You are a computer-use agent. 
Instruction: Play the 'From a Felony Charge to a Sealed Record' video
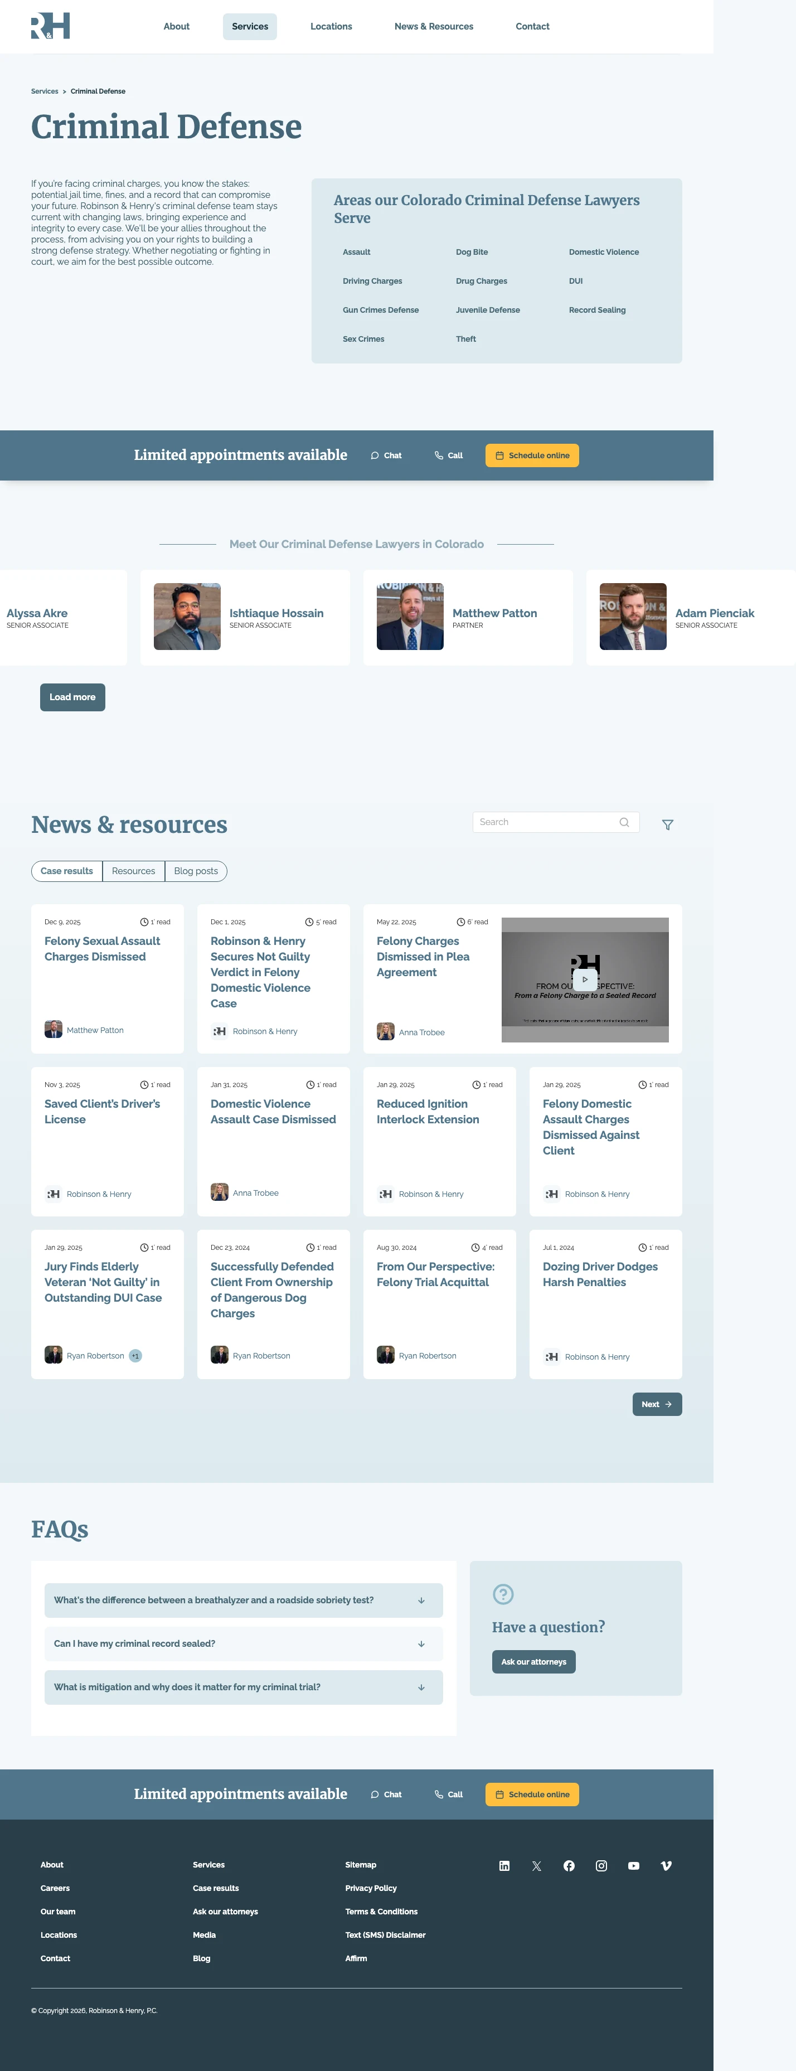tap(585, 979)
